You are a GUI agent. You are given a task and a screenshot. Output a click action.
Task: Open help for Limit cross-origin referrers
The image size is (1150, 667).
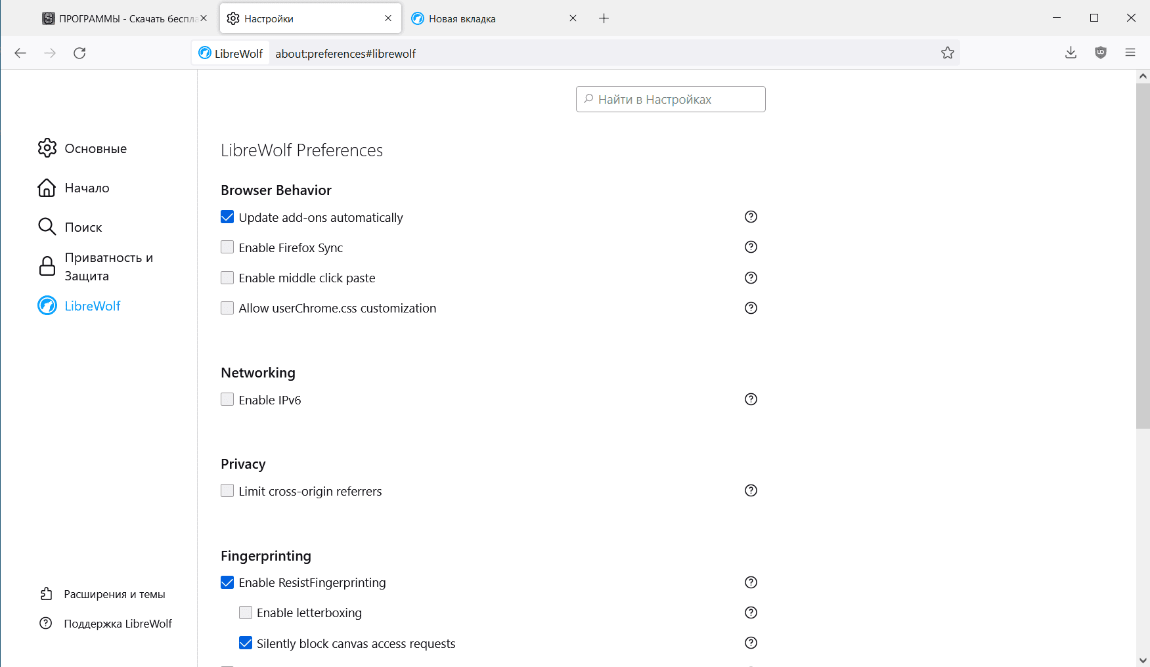(751, 490)
